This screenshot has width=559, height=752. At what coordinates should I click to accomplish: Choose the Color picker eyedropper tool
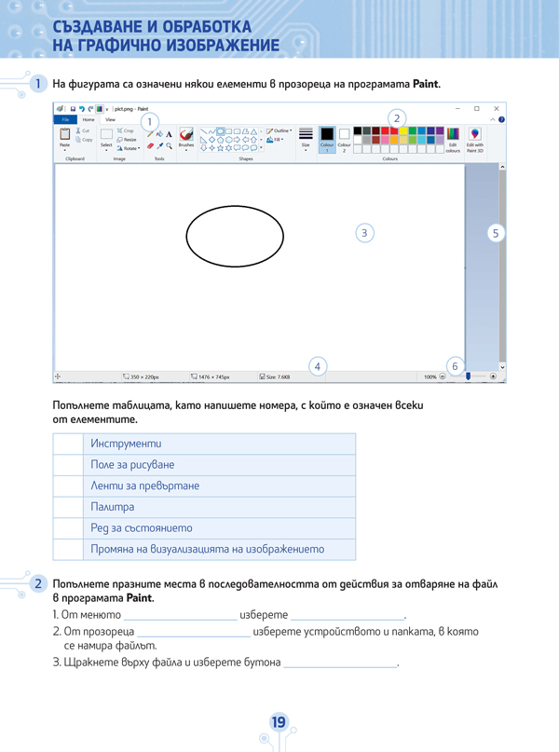click(x=159, y=146)
